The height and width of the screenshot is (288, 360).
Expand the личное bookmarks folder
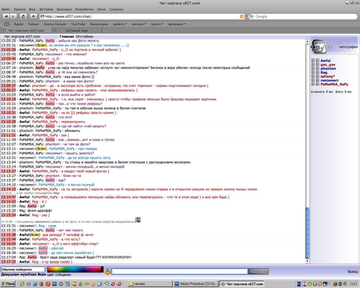coord(139,24)
